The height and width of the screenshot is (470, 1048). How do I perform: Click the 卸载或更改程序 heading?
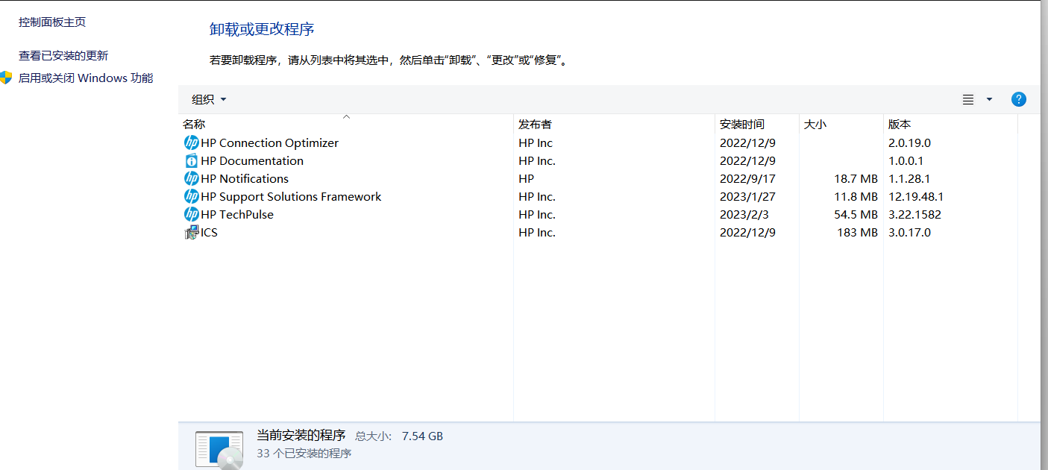click(262, 29)
